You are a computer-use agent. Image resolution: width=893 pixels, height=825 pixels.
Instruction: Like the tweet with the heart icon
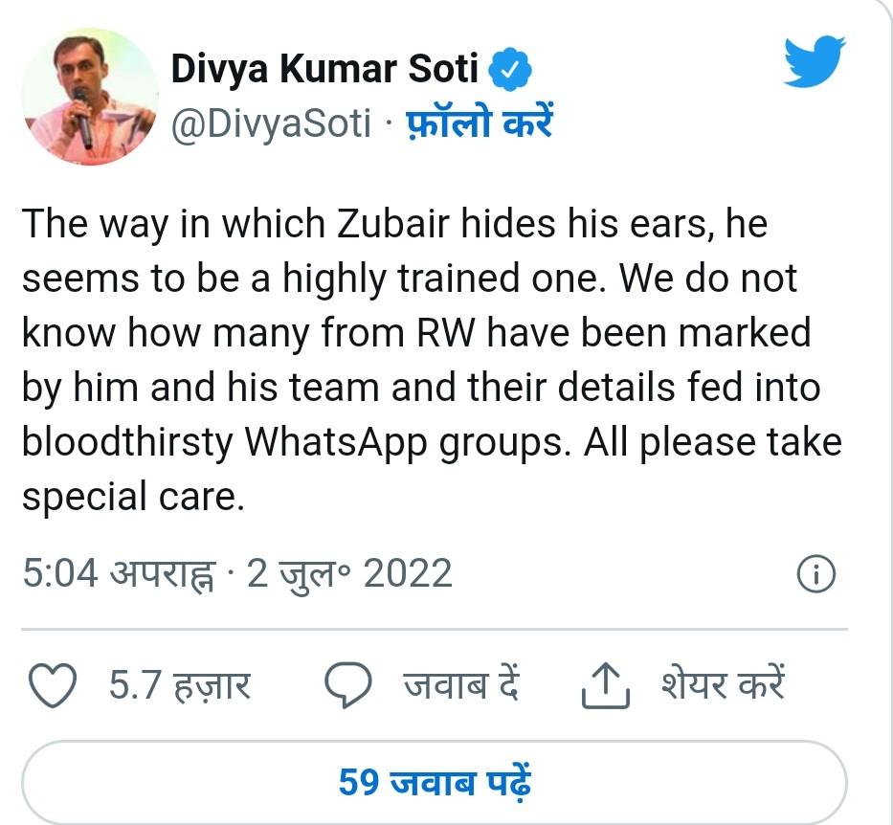point(53,685)
